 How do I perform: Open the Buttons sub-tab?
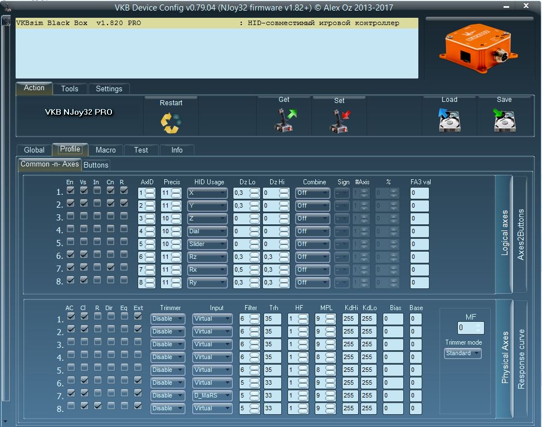[x=96, y=165]
